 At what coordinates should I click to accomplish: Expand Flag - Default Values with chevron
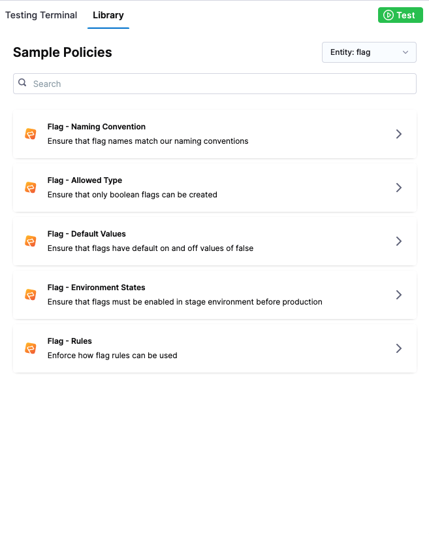tap(398, 241)
